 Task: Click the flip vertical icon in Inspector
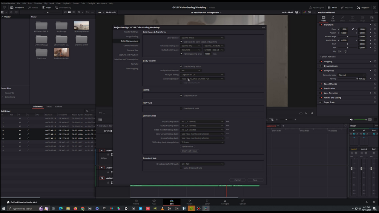pyautogui.click(x=345, y=51)
